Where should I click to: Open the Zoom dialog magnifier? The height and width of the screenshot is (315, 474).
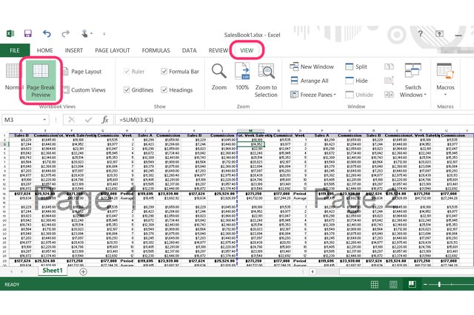pos(219,76)
